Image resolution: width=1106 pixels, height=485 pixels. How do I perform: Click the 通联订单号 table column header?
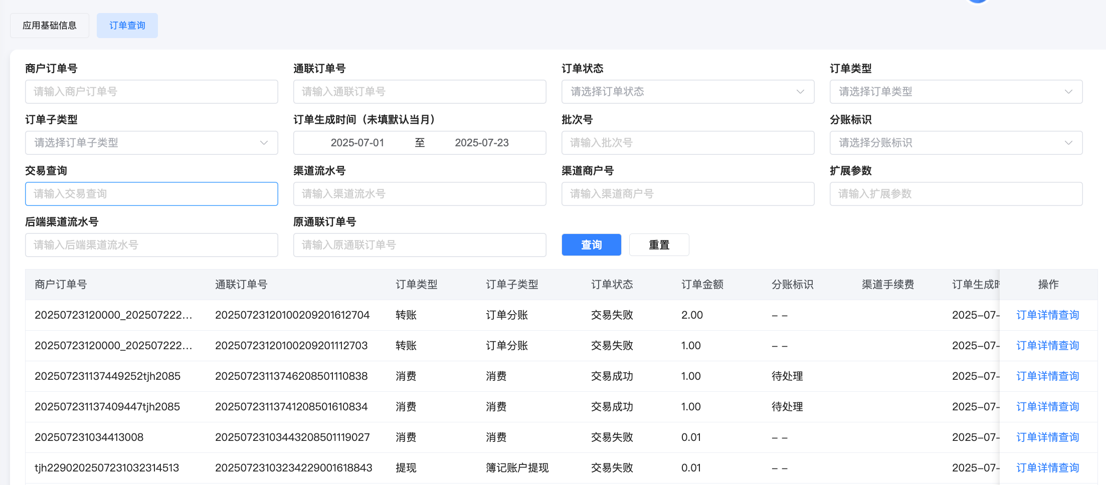point(241,285)
